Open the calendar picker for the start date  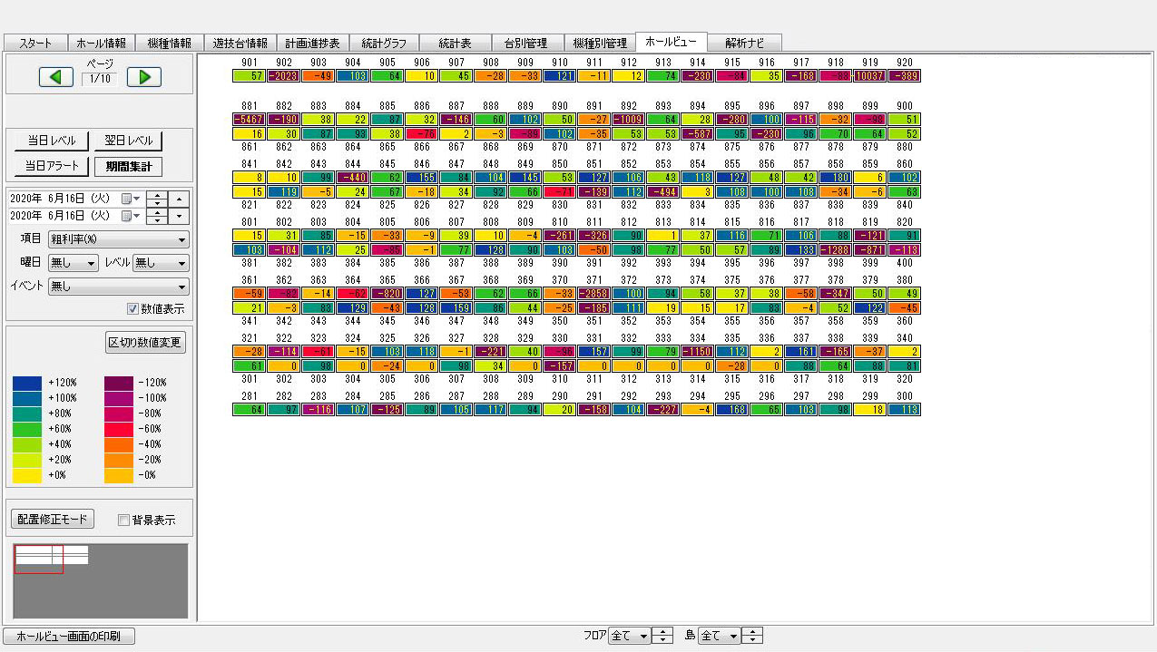[x=127, y=198]
